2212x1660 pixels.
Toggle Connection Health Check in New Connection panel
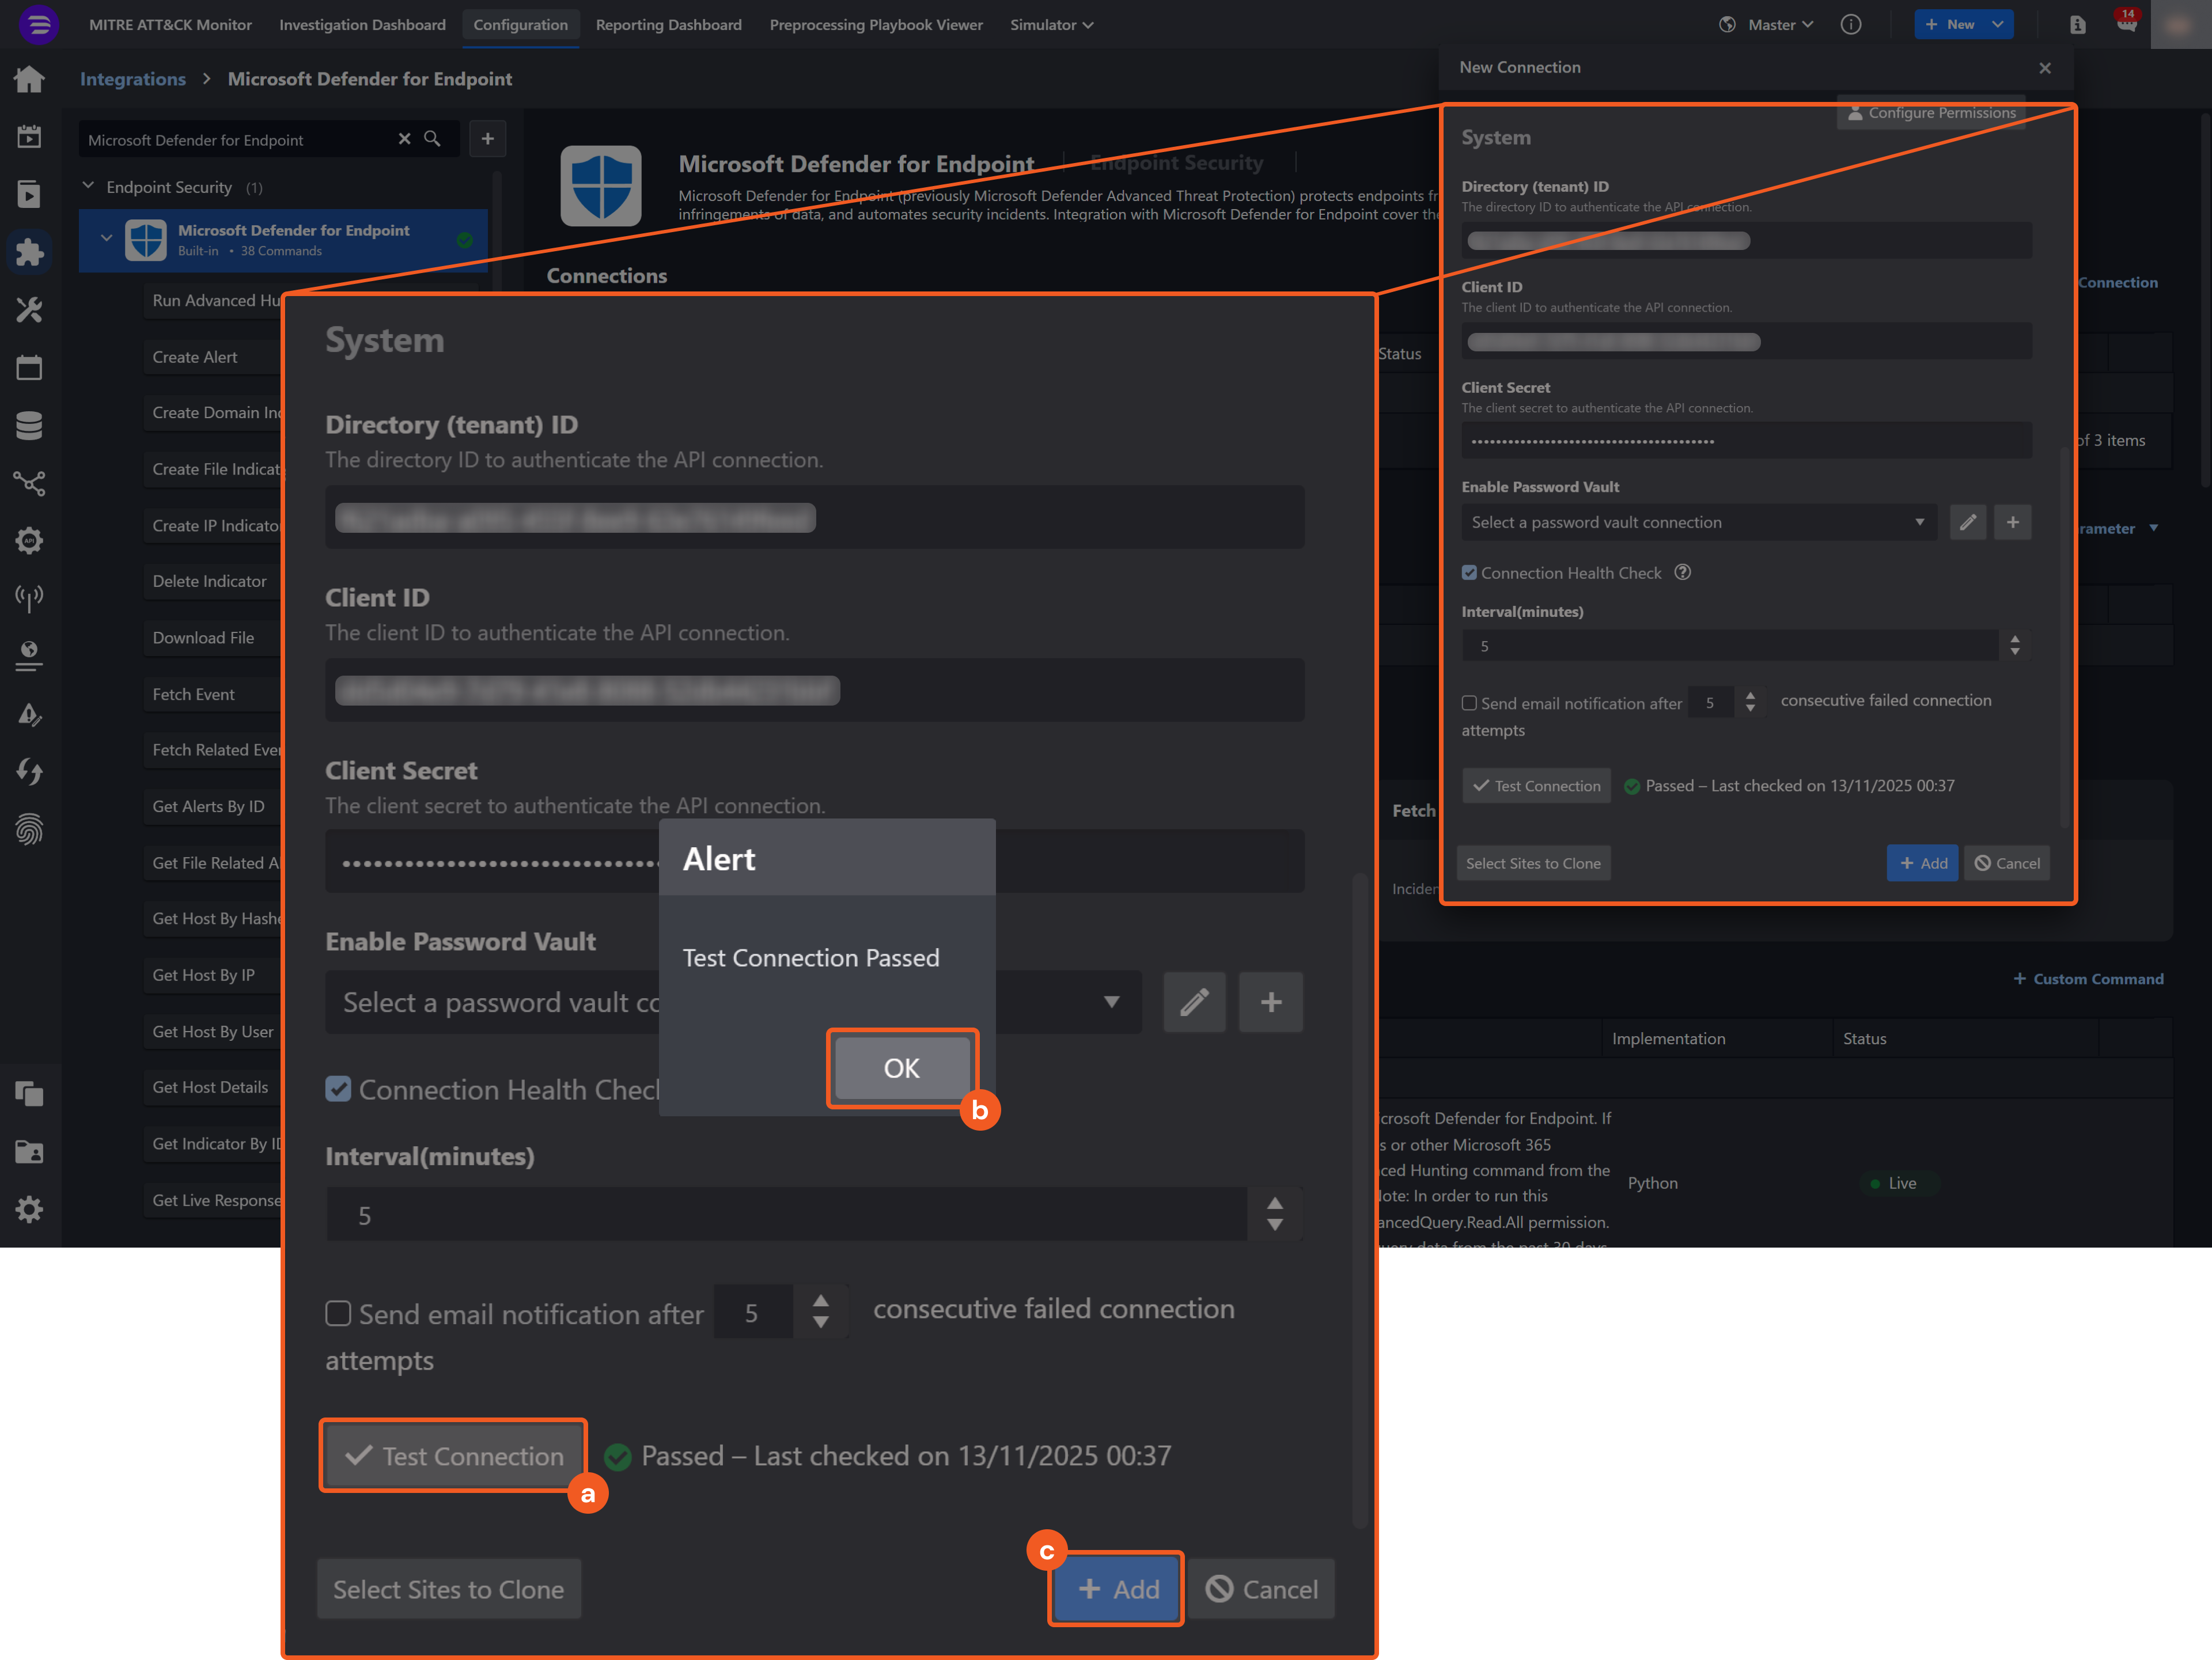pyautogui.click(x=1470, y=572)
